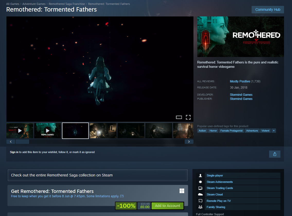
Task: Open Stormind Games publisher link
Action: pyautogui.click(x=241, y=99)
